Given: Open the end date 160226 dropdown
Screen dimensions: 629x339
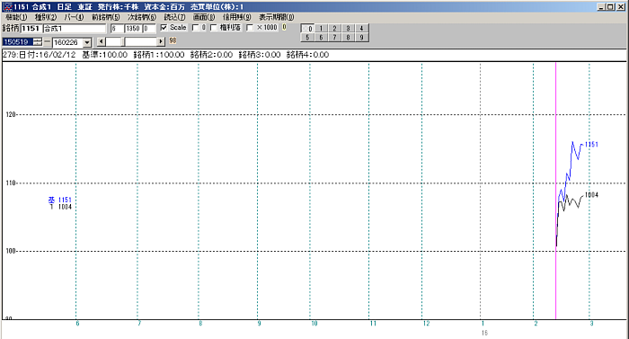Looking at the screenshot, I should [87, 42].
